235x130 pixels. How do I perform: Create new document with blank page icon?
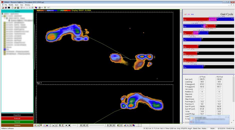(12, 8)
